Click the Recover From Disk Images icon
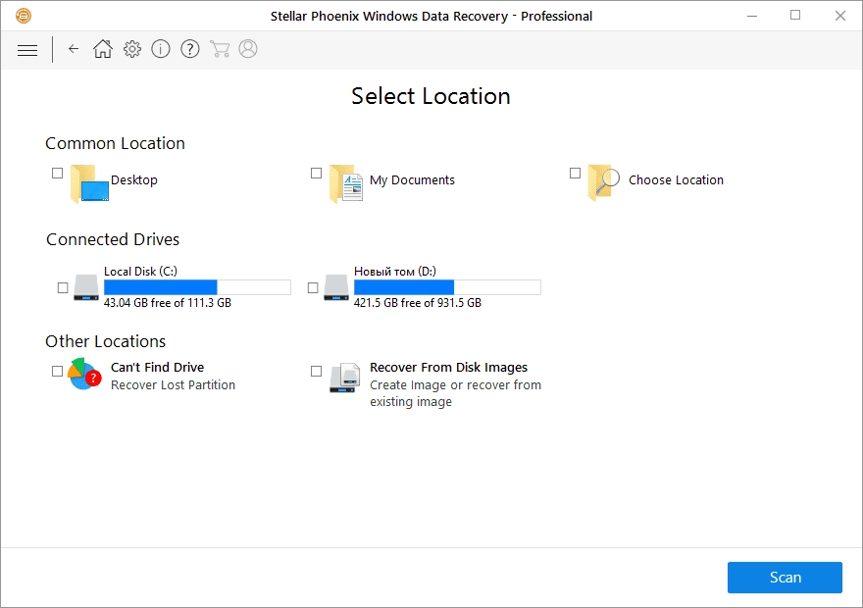The width and height of the screenshot is (863, 608). 345,378
